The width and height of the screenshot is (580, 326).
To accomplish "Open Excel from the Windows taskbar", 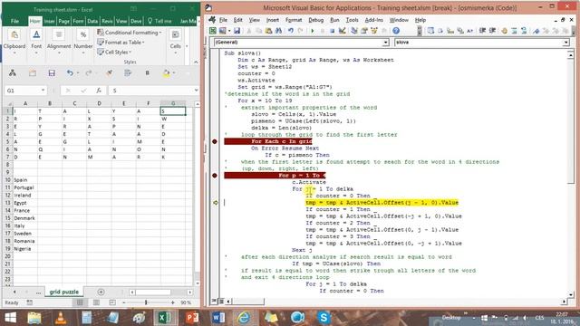I will point(164,318).
